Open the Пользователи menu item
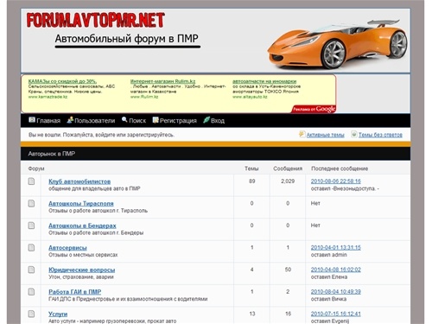Viewport: 432px width, 324px height. [x=95, y=121]
